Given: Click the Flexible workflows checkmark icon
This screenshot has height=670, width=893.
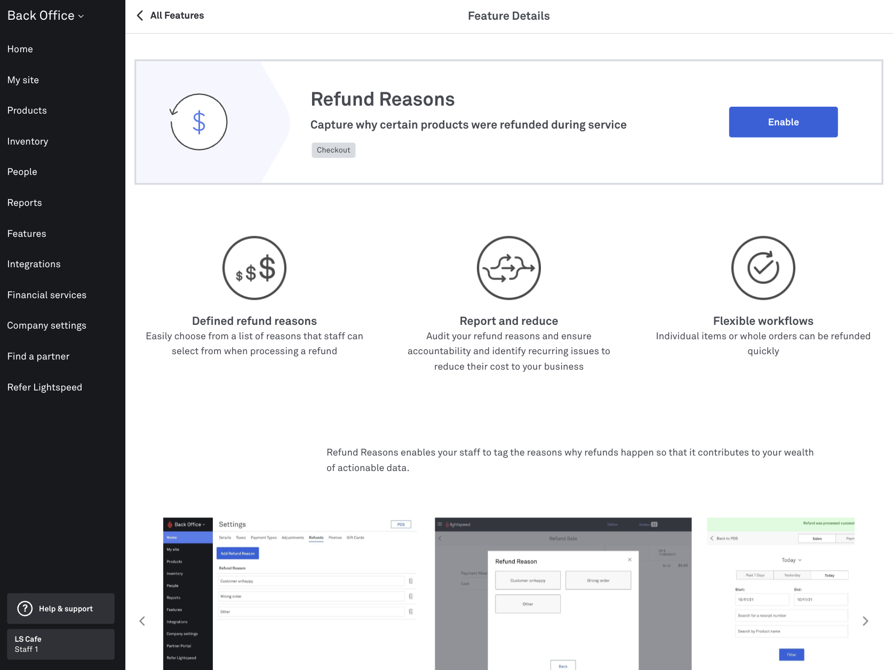Looking at the screenshot, I should (763, 268).
